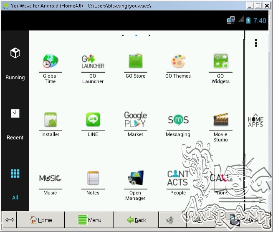Switch to Running apps tab
Image resolution: width=273 pixels, height=232 pixels.
coord(15,64)
